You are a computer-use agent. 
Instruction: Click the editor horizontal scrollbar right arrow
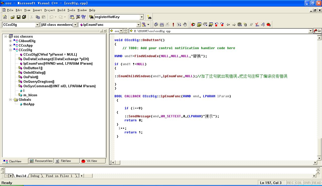click(x=315, y=162)
